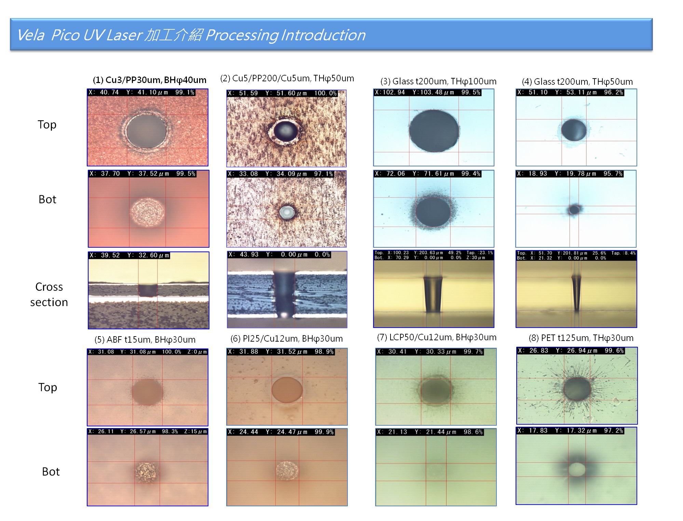The image size is (683, 521).
Task: Open Glass THφ50um top image, X 51.10
Action: (576, 127)
